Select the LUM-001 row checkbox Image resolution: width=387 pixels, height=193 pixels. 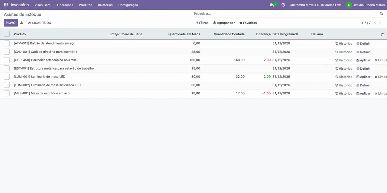[7, 77]
